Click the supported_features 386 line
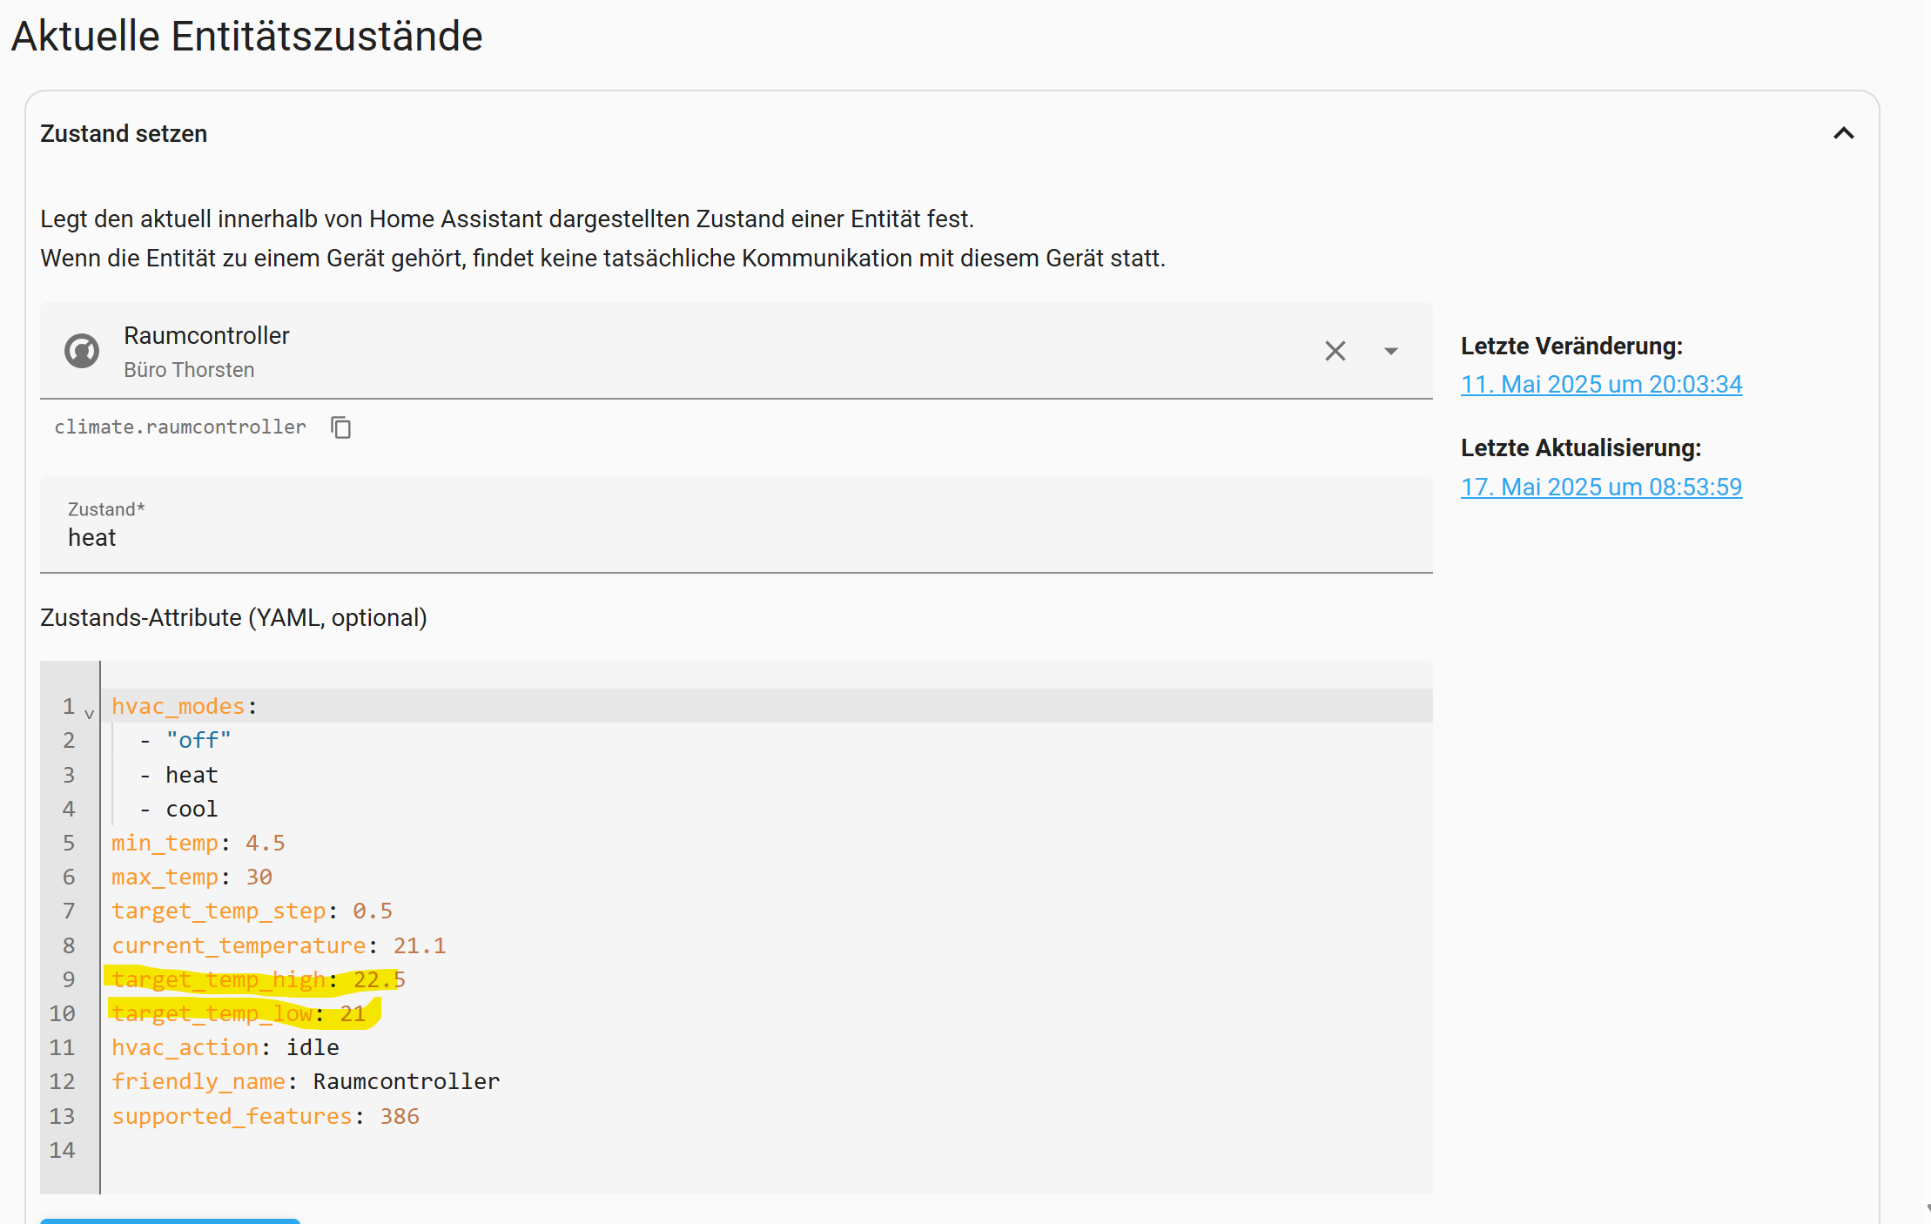Screen dimensions: 1931x1224 tap(265, 1116)
